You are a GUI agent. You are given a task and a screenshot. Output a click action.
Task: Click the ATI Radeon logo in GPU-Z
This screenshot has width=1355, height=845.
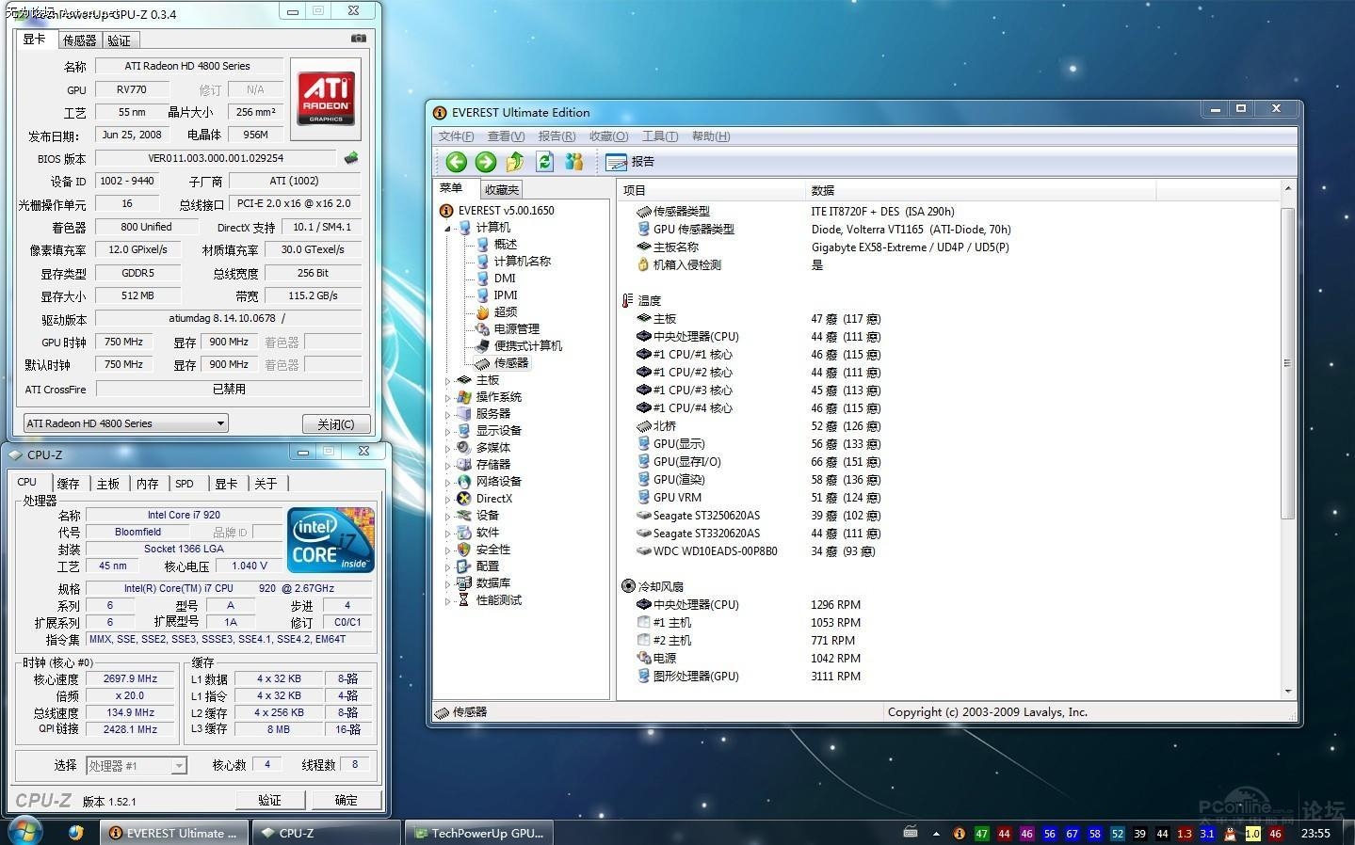click(326, 98)
